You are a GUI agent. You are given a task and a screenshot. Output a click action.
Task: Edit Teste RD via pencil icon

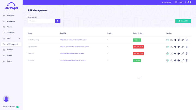tap(183, 54)
